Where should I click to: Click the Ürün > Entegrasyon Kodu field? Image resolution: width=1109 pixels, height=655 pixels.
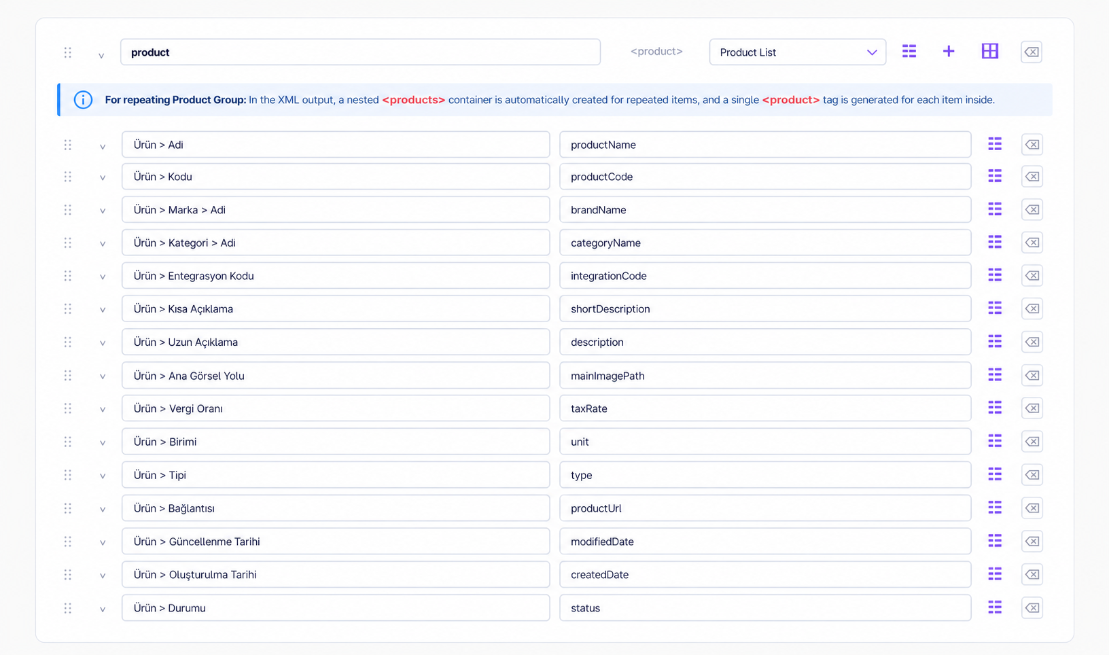[x=336, y=276]
